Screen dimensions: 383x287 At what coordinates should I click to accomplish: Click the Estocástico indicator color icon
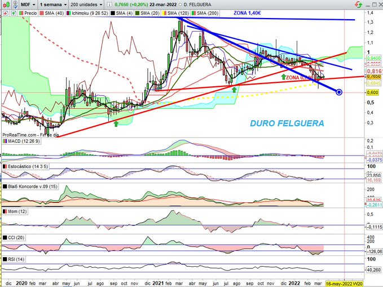(5, 166)
